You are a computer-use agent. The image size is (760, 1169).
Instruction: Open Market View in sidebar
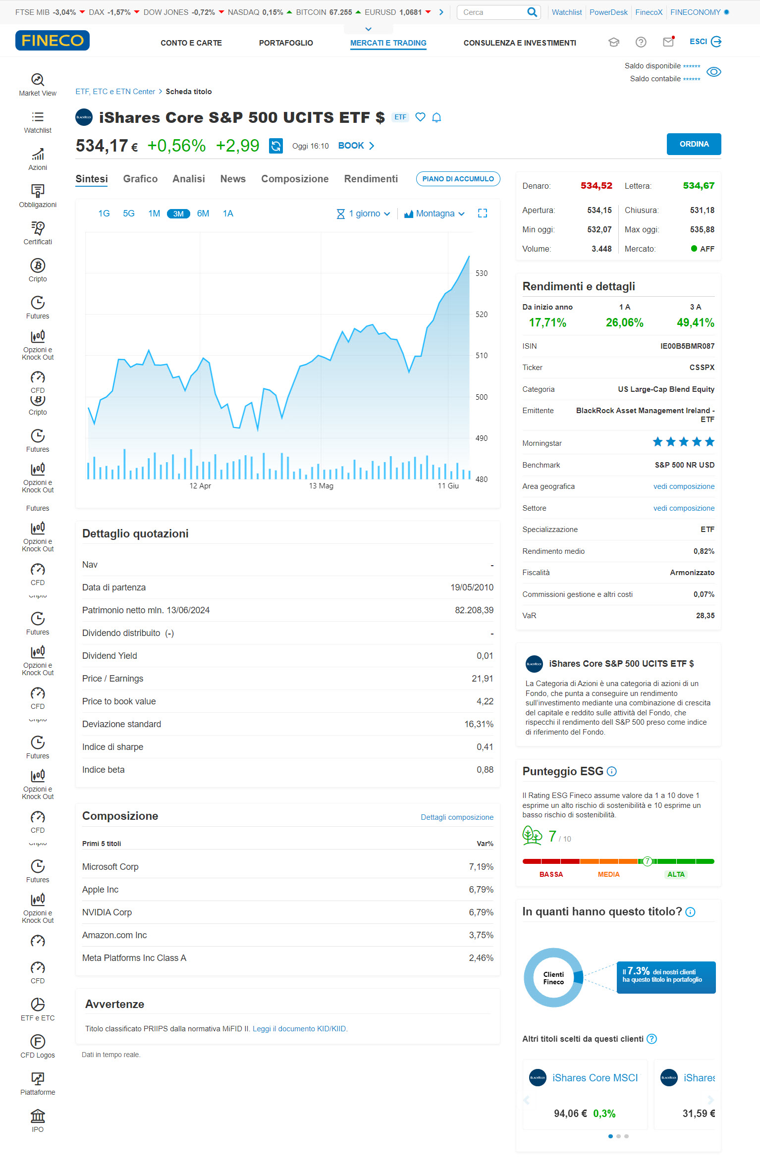click(x=38, y=85)
